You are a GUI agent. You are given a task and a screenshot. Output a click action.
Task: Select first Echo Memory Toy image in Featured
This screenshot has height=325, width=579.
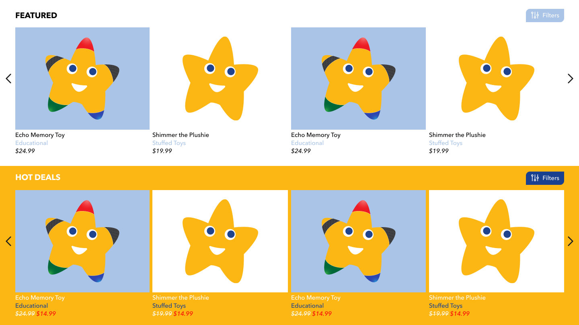click(82, 79)
